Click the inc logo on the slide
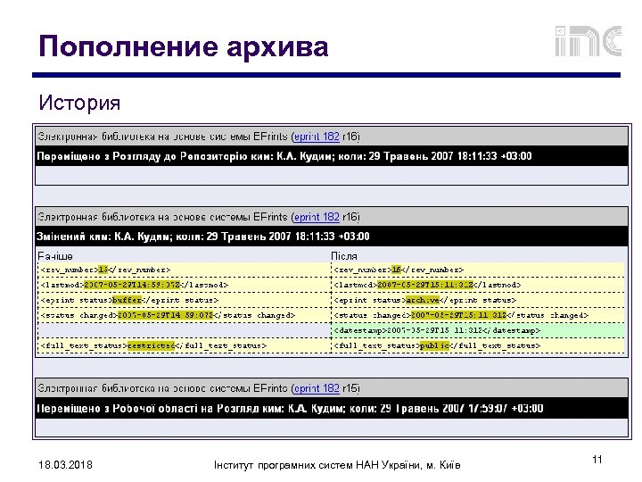Viewport: 642px width, 482px height. (x=588, y=41)
